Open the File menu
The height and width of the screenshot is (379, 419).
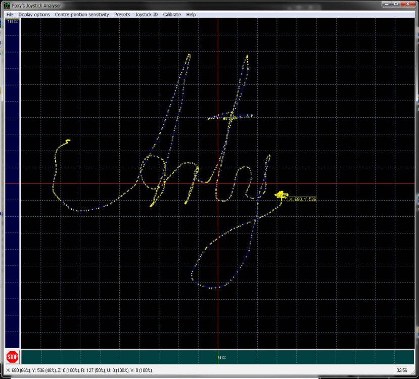point(10,15)
